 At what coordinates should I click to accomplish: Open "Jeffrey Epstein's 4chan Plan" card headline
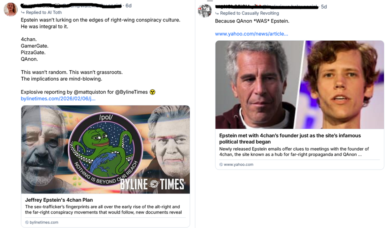point(59,200)
